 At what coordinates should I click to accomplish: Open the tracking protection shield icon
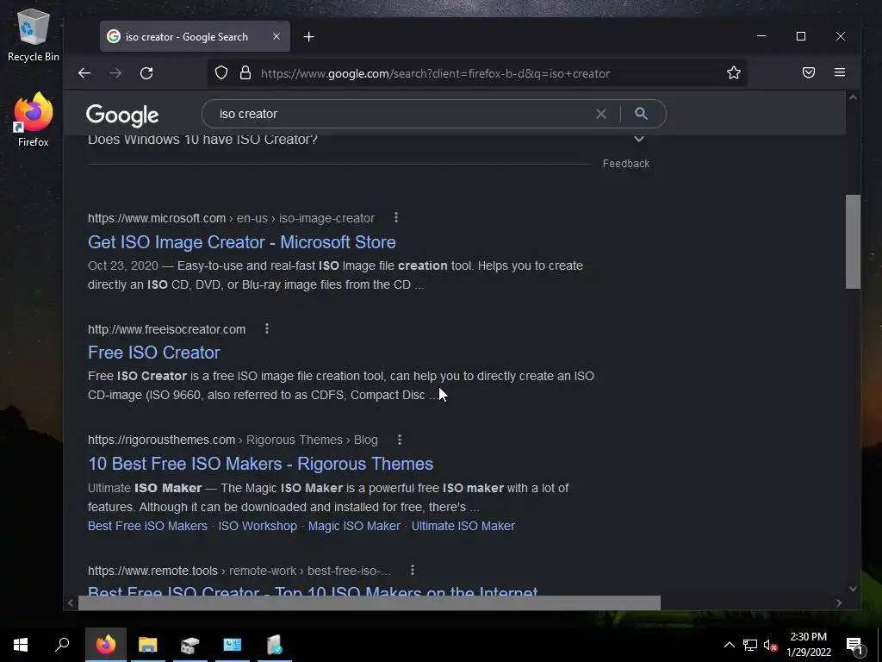pyautogui.click(x=221, y=73)
